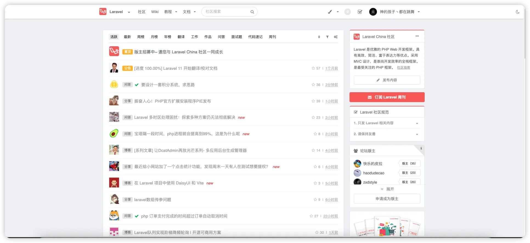Open the Laravel dropdown caret in navbar
The image size is (530, 243).
pos(129,12)
